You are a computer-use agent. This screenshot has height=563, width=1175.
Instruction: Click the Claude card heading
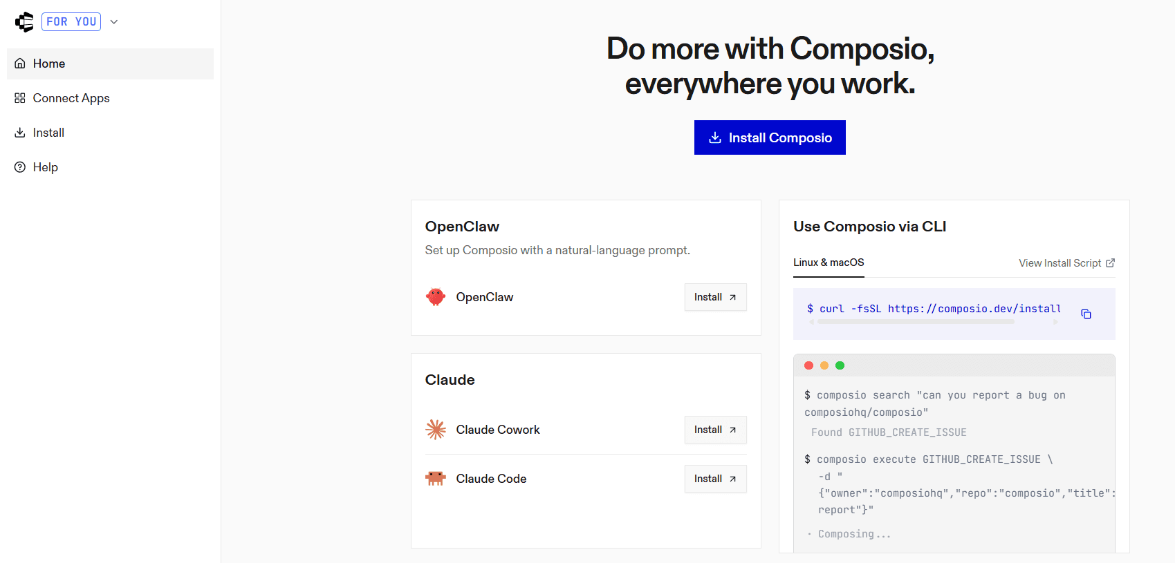pos(450,380)
